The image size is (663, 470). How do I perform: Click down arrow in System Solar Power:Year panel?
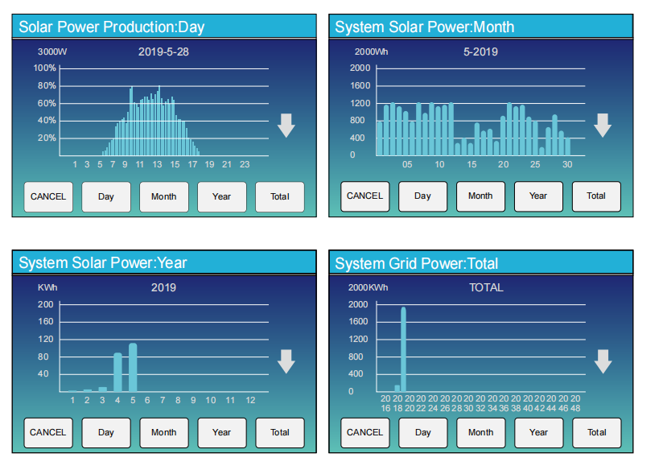point(286,361)
